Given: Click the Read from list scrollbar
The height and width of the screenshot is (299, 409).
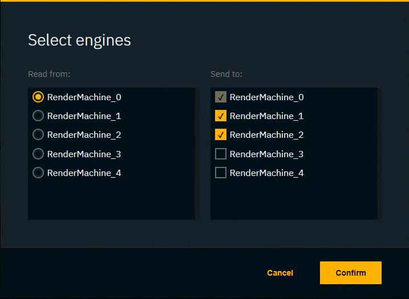Looking at the screenshot, I should [x=197, y=154].
